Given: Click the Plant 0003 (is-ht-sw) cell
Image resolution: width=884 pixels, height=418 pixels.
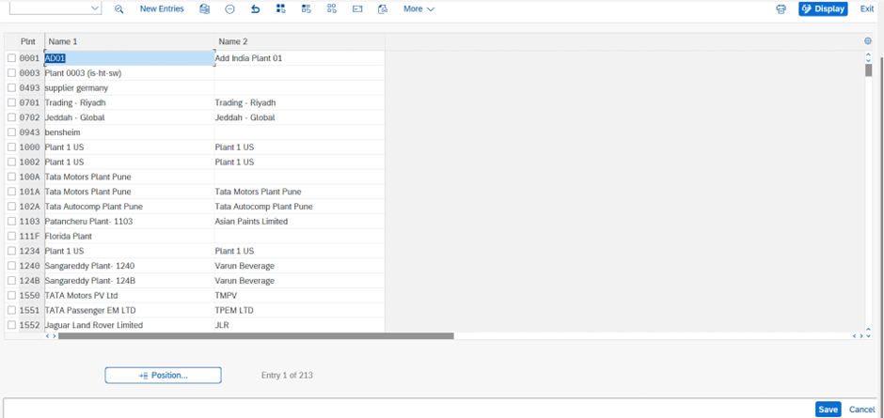Looking at the screenshot, I should pos(130,72).
